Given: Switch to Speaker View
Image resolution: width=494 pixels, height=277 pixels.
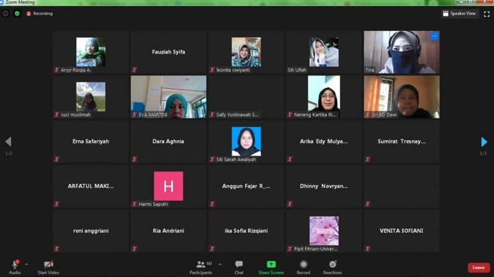Looking at the screenshot, I should [x=459, y=14].
